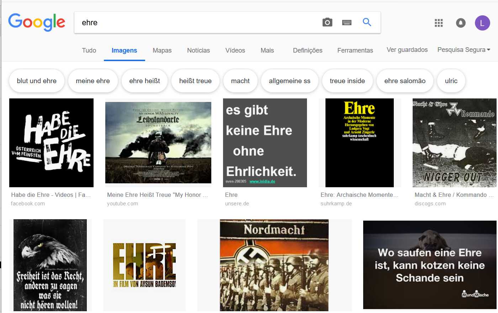Screen dimensions: 498x313
Task: Open the account avatar labeled L
Action: click(x=482, y=23)
